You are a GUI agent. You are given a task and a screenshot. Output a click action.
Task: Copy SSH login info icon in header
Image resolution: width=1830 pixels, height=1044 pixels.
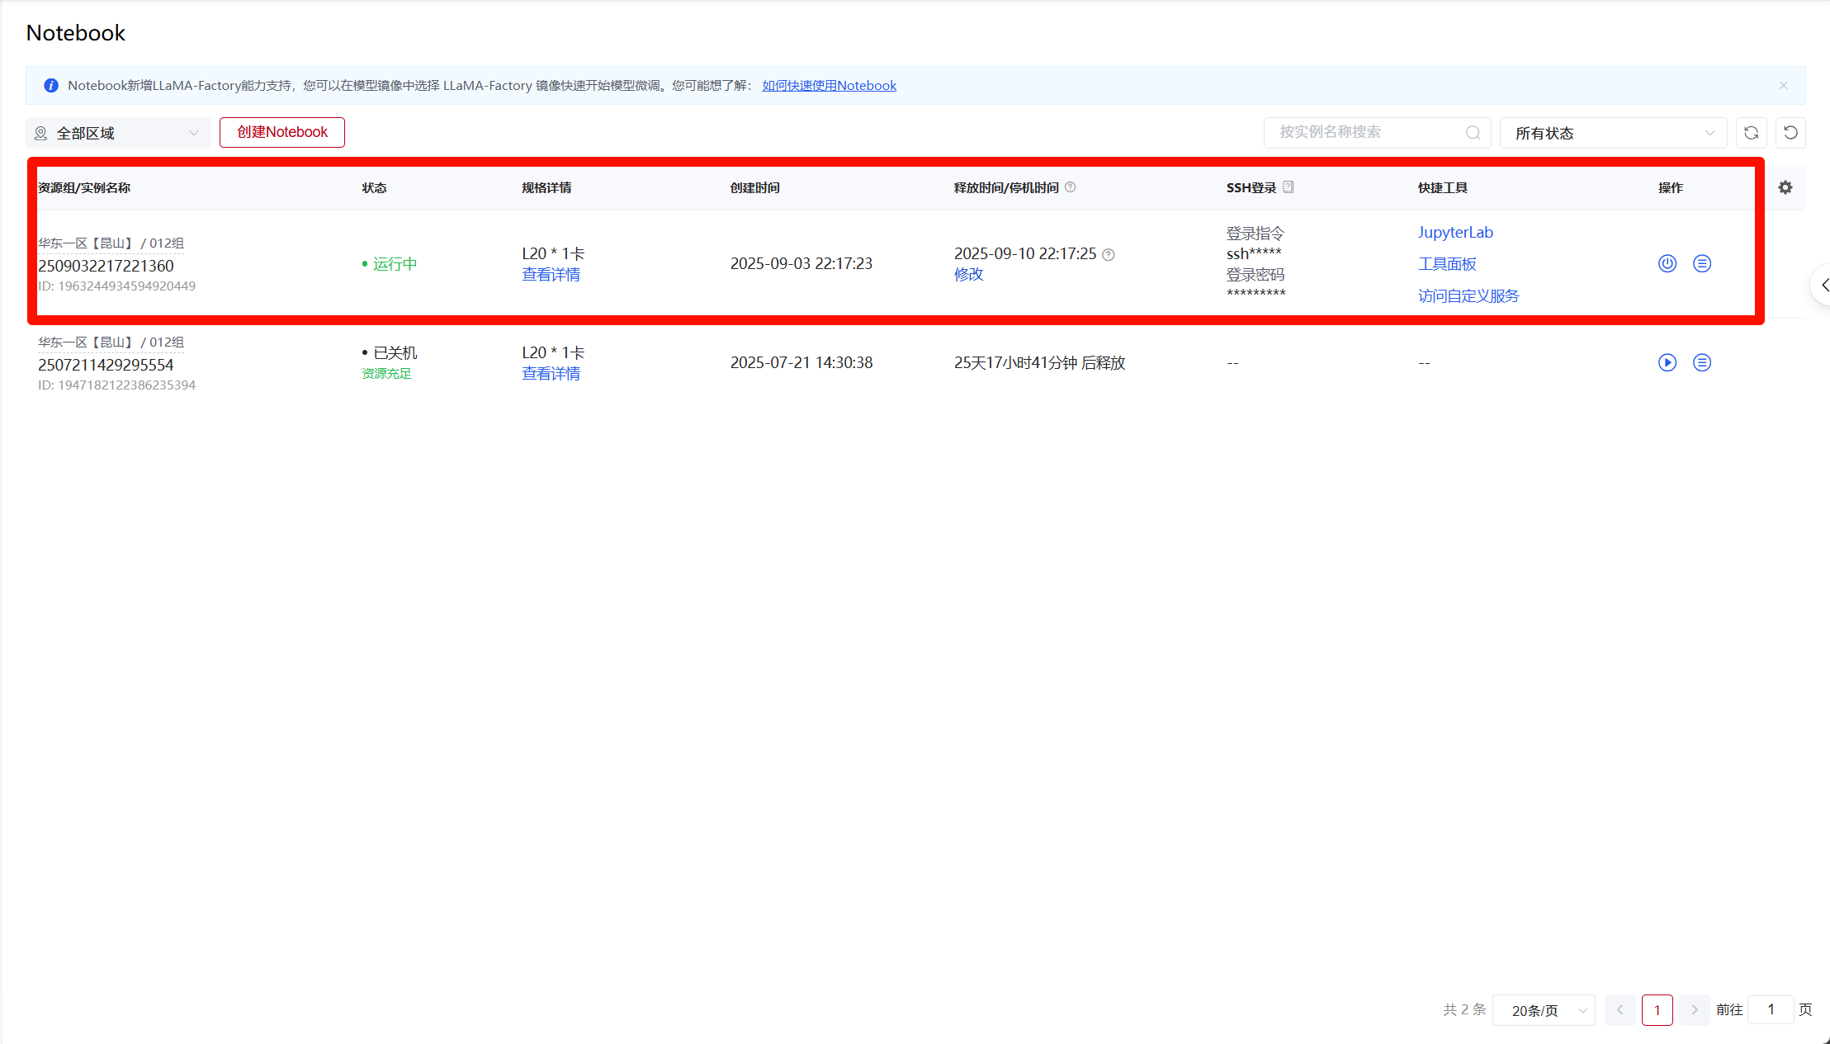(1288, 187)
